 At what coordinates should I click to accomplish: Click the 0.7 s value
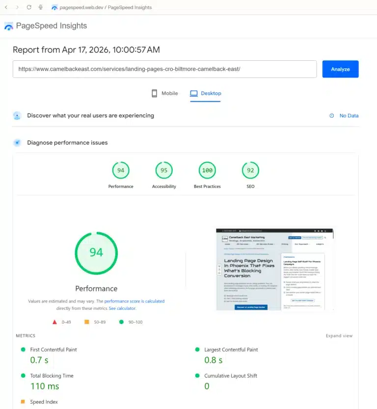click(39, 360)
